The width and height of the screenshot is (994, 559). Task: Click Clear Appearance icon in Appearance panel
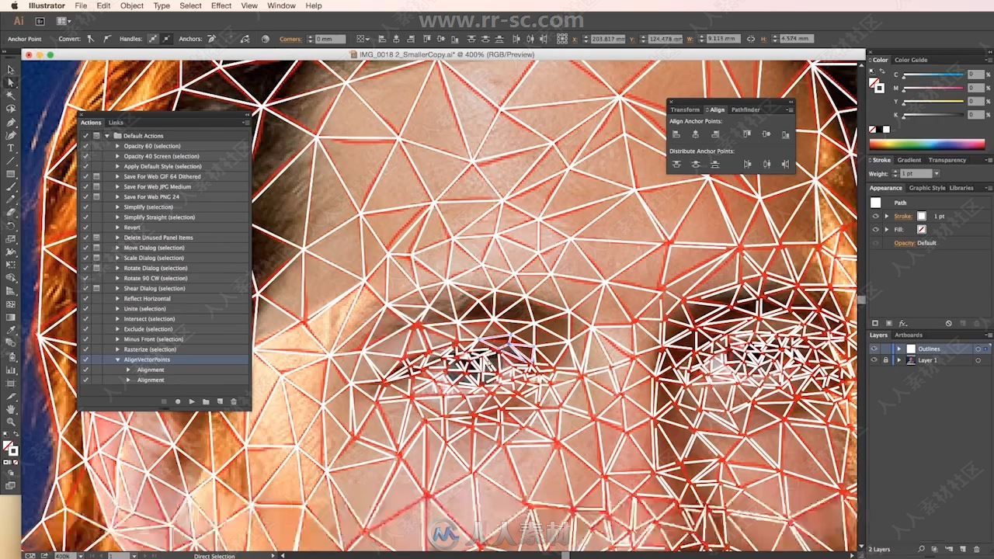pyautogui.click(x=949, y=323)
